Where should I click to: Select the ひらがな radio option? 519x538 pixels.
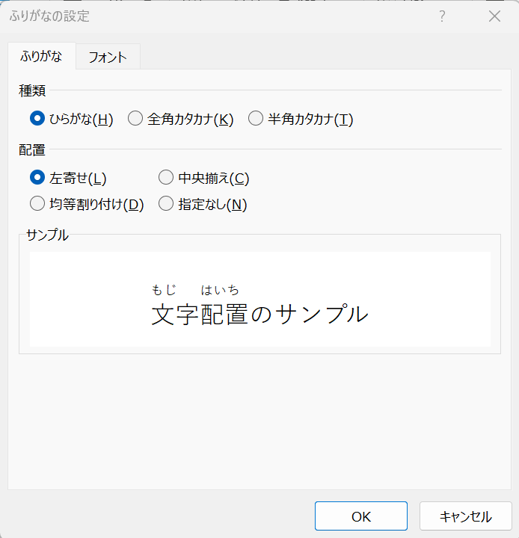pos(37,119)
